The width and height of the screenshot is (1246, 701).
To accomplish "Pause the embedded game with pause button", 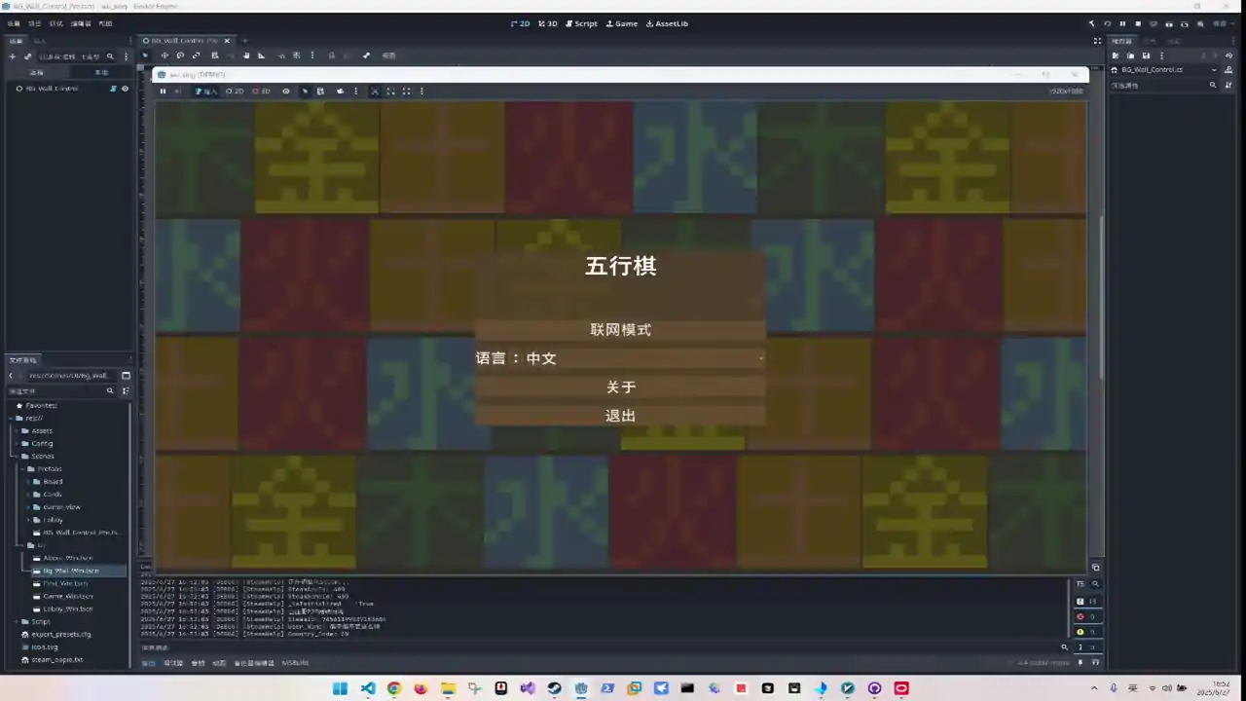I will pyautogui.click(x=163, y=92).
